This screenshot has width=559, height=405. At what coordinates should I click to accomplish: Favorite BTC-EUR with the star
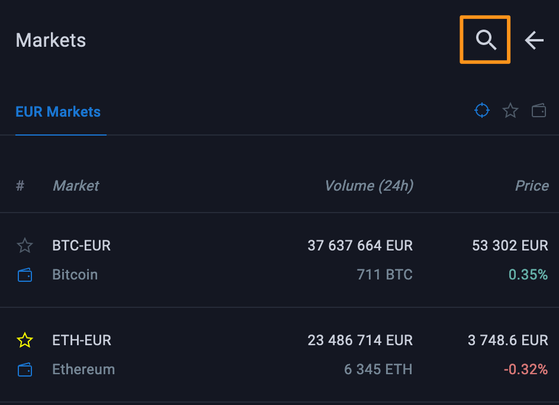[x=25, y=245]
